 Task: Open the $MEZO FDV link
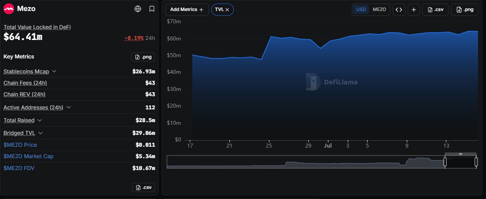(x=19, y=168)
